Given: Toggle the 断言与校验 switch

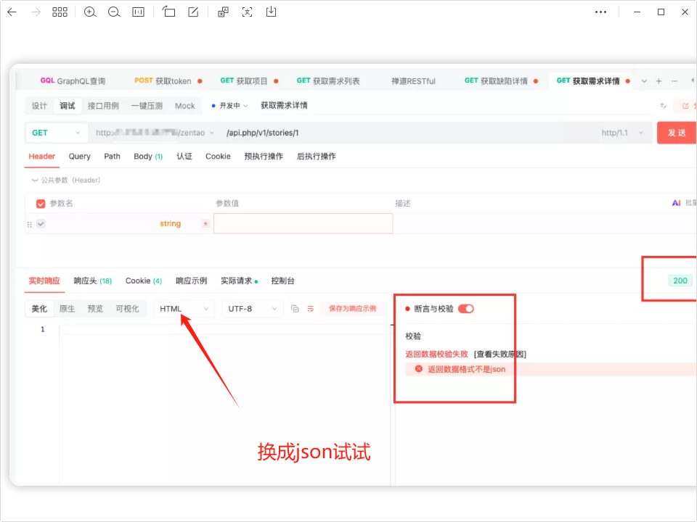Looking at the screenshot, I should point(465,309).
